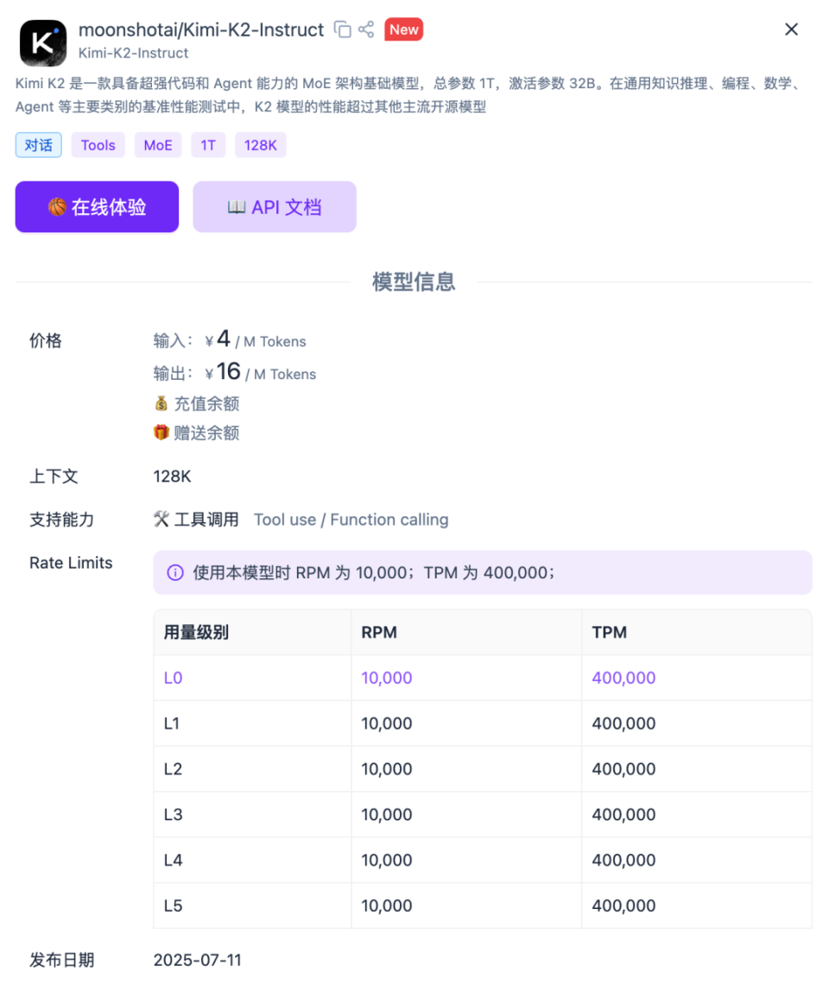Open 在线体验 to try the model

[x=97, y=206]
